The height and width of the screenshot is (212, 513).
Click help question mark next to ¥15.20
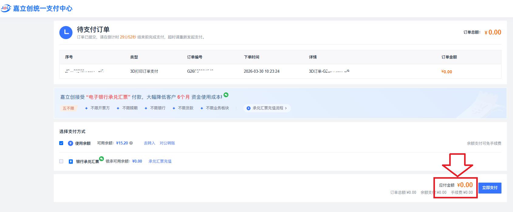[x=131, y=143]
